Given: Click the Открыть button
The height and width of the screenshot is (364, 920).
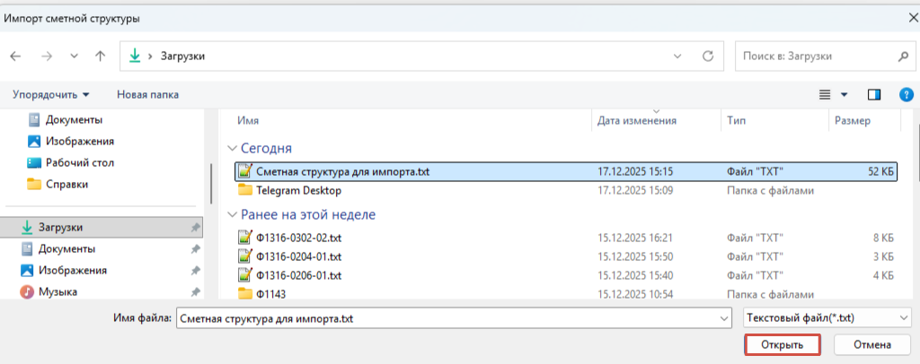Looking at the screenshot, I should point(783,345).
